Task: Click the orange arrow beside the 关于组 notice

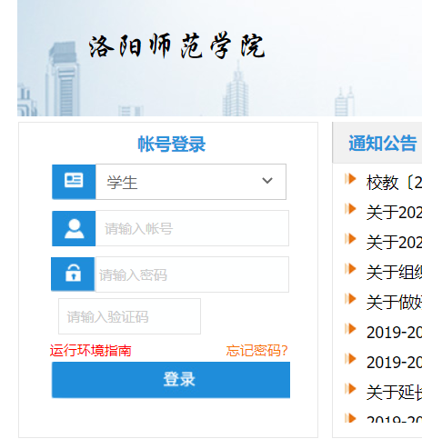Action: pyautogui.click(x=350, y=269)
